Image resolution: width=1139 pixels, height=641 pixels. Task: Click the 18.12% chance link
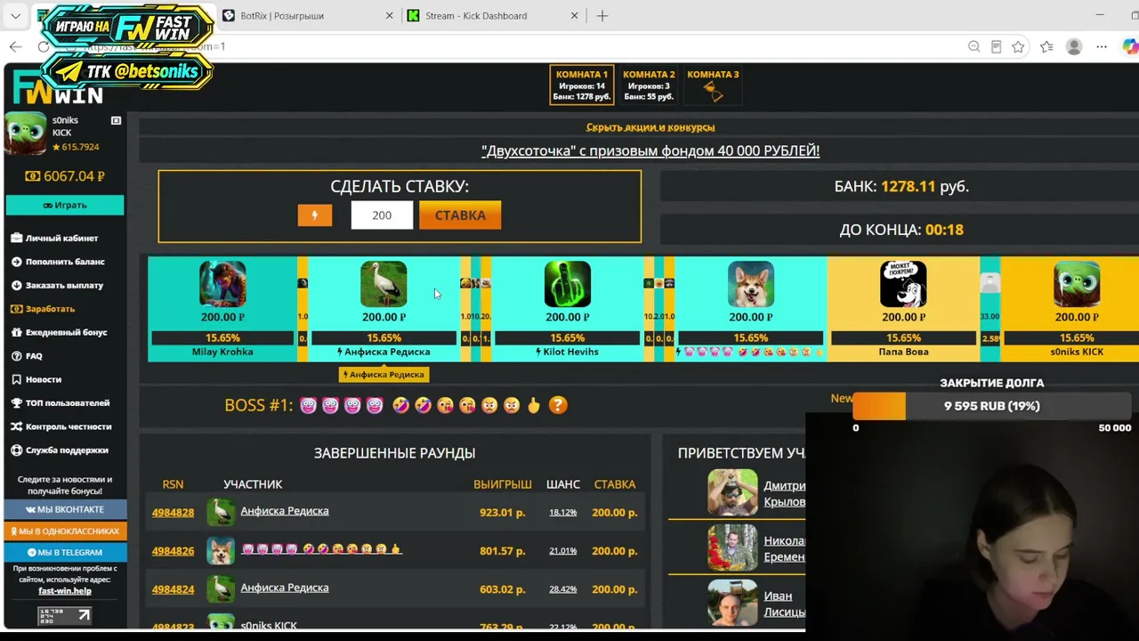tap(562, 512)
